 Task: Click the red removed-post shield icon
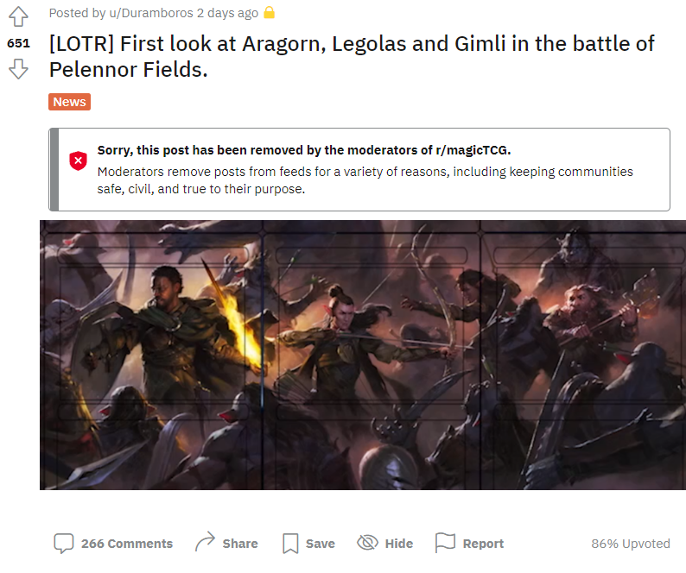tap(78, 161)
